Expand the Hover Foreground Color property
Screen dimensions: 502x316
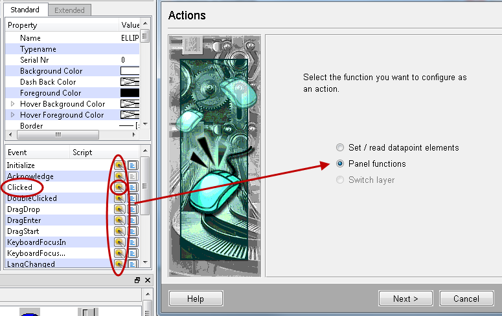click(12, 115)
